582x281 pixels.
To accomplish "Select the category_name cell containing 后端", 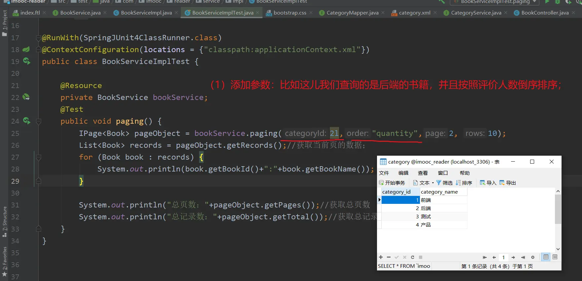I will (x=443, y=208).
